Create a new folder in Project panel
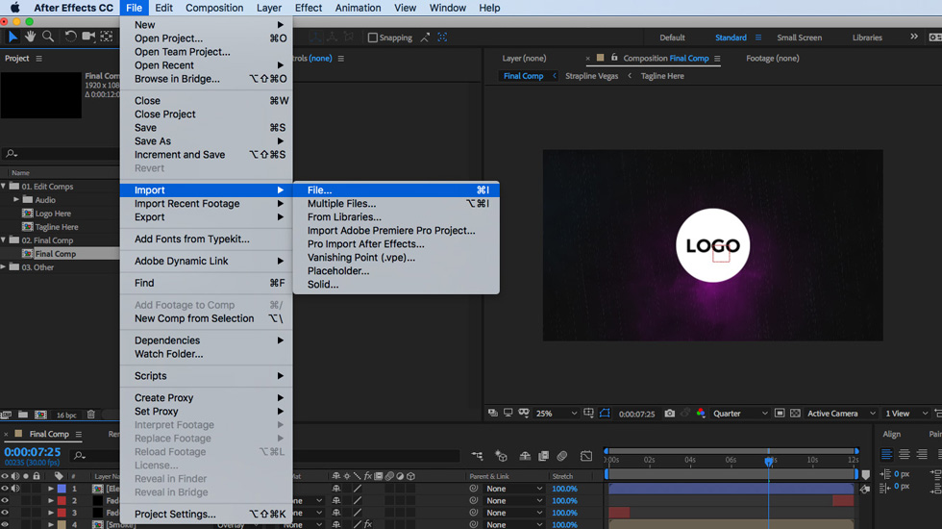The width and height of the screenshot is (942, 529). [23, 415]
